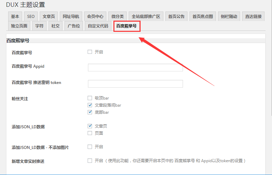Focus the 百度熊掌号 Appid input field
This screenshot has width=272, height=175.
135,67
